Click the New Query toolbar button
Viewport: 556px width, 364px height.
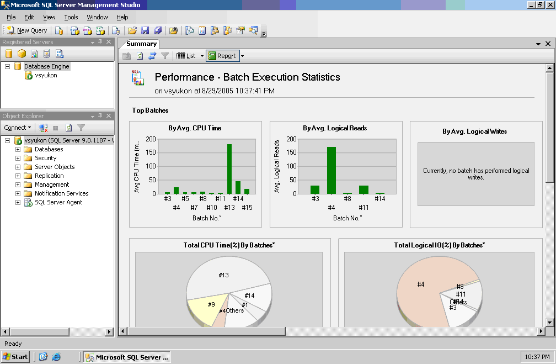(x=27, y=30)
